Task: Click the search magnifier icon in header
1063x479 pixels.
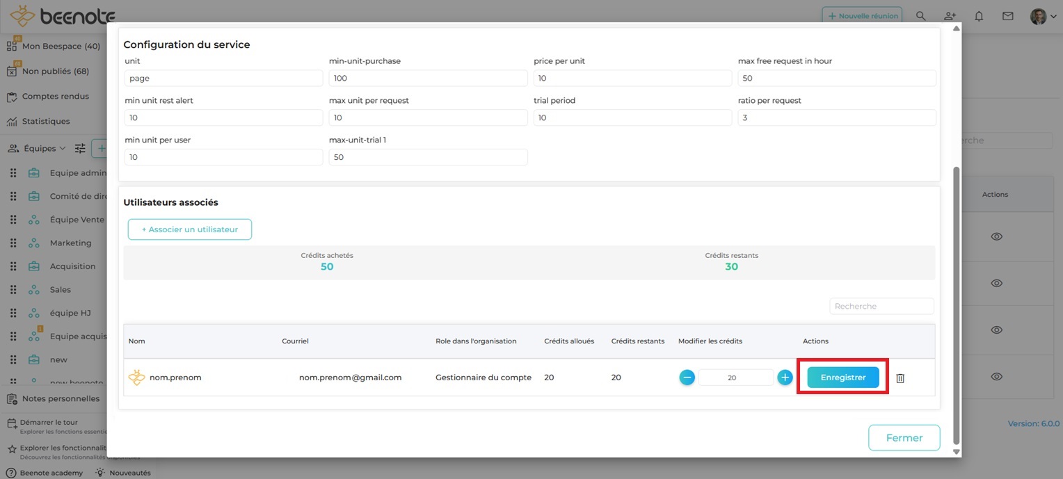Action: point(920,16)
